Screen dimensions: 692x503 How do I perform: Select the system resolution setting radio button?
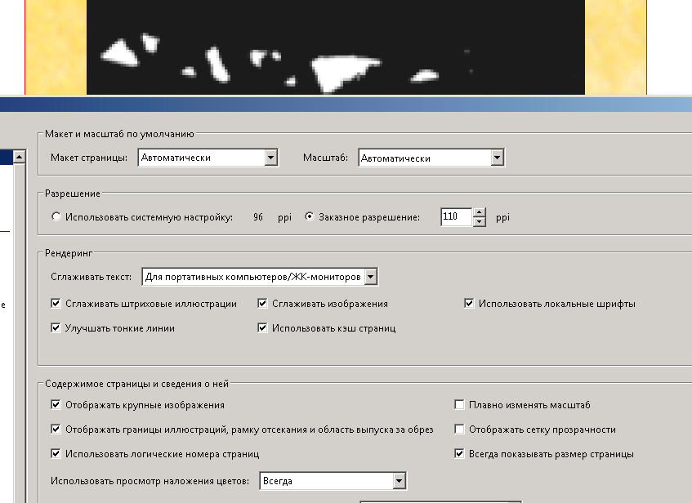click(56, 216)
